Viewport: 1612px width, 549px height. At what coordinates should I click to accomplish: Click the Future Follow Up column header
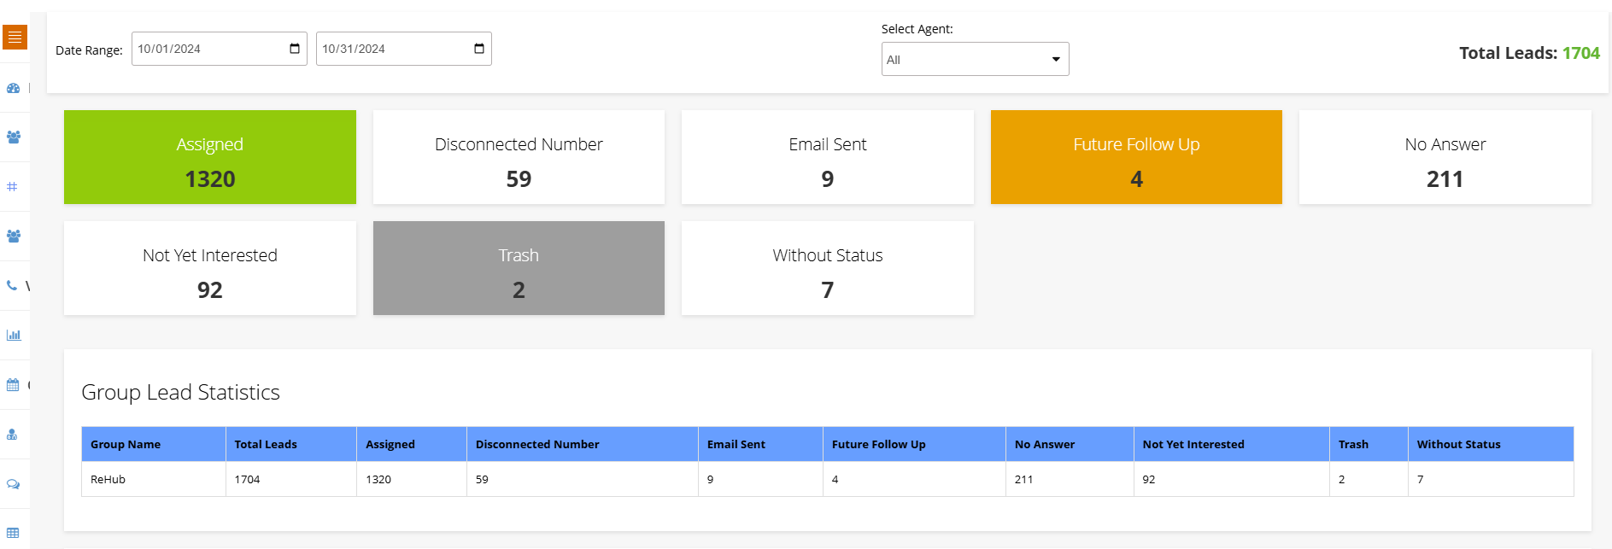(914, 444)
